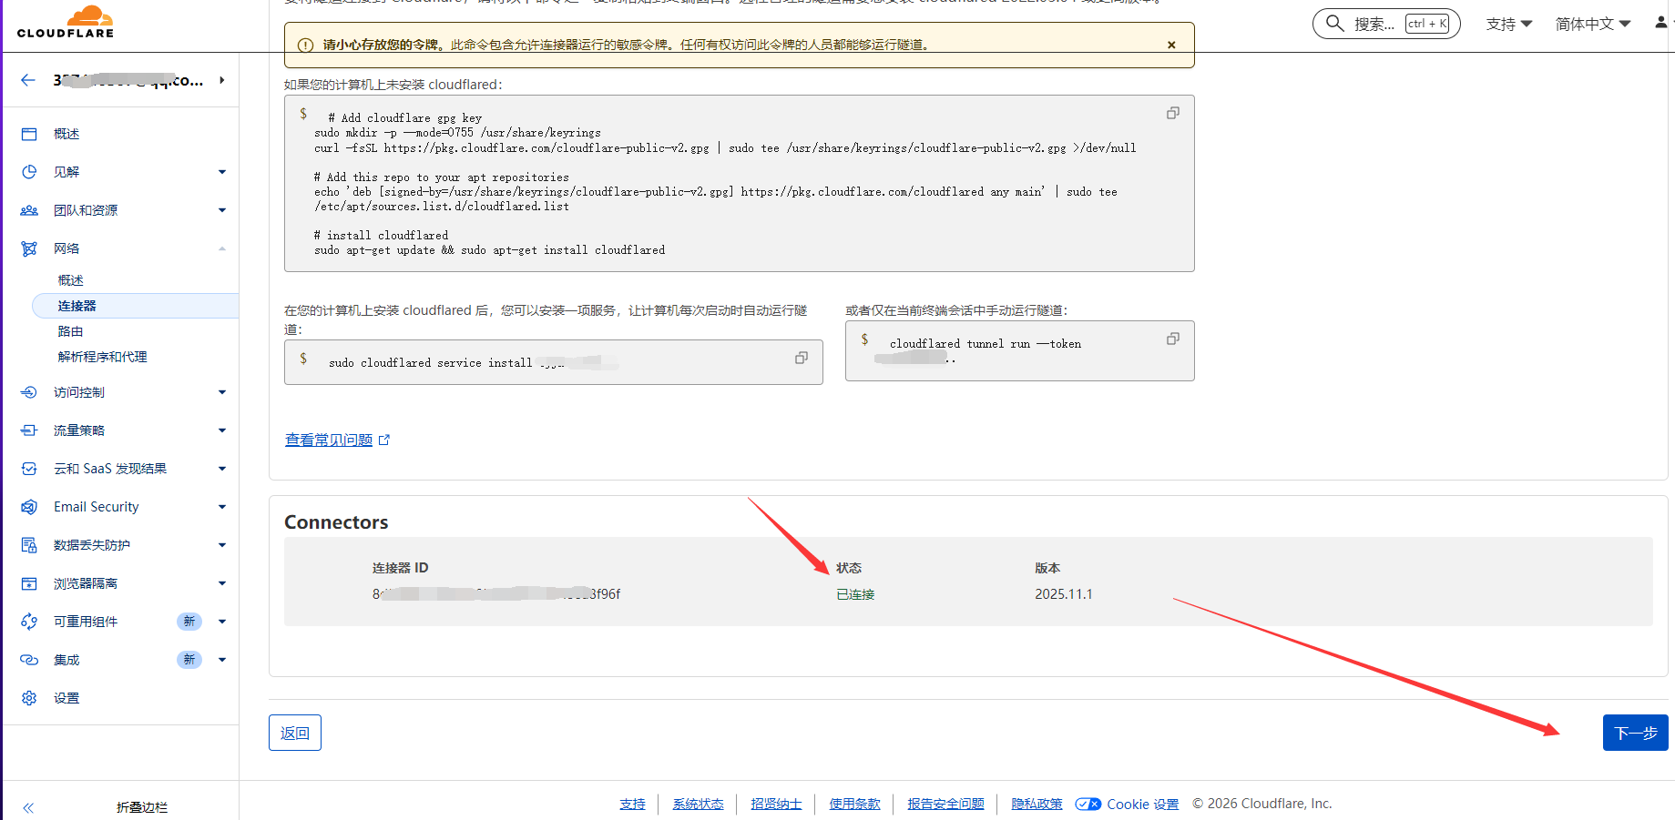
Task: Select 解析程序和代理 menu item
Action: click(102, 357)
